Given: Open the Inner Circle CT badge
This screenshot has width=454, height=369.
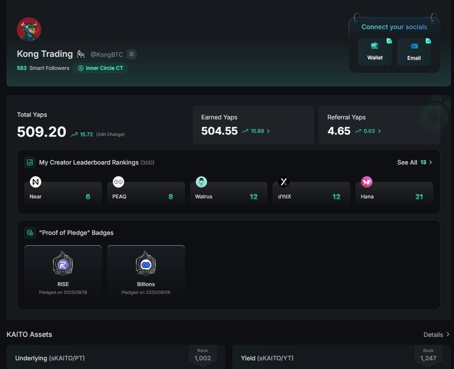Looking at the screenshot, I should click(100, 68).
